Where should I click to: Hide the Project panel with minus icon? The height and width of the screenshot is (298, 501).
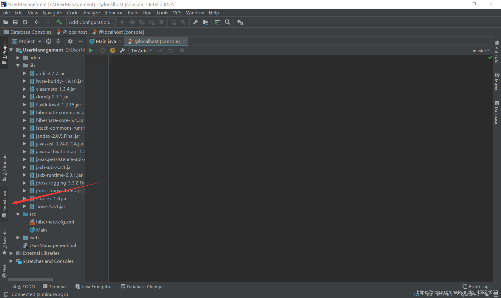tap(80, 41)
